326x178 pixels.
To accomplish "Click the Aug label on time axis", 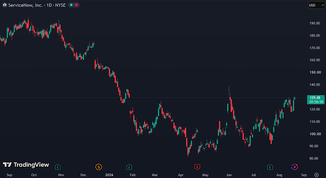I will click(279, 175).
